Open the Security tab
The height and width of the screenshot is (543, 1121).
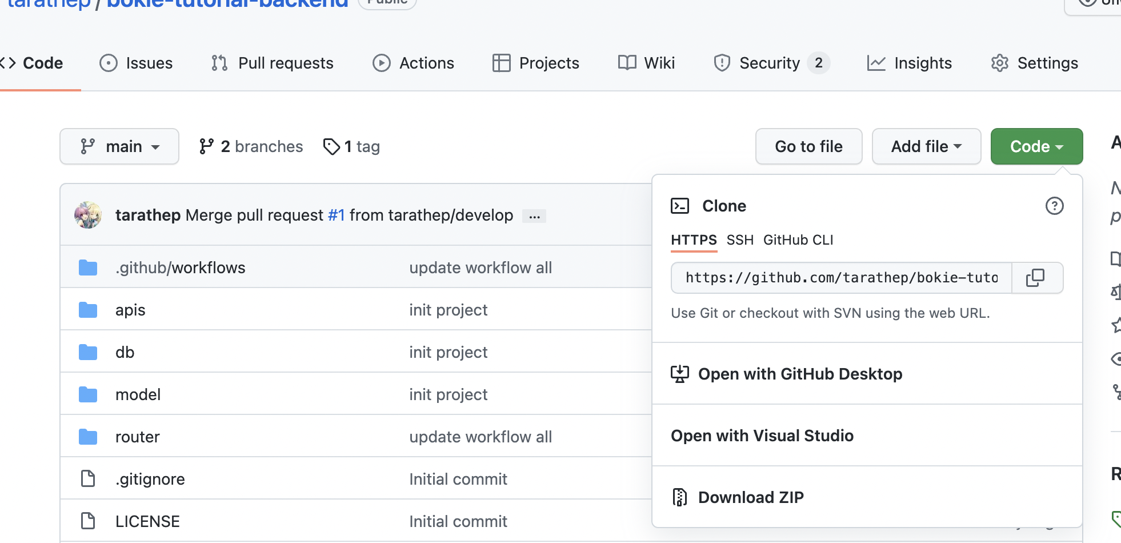[771, 63]
